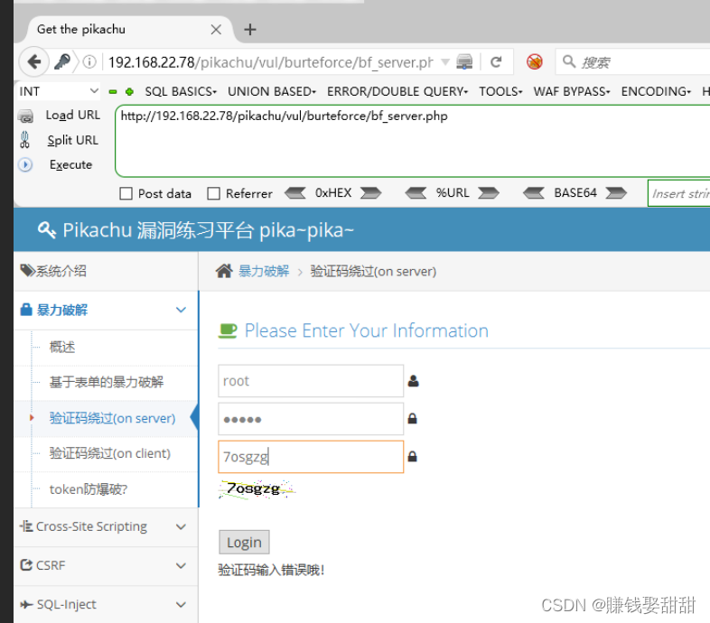This screenshot has width=710, height=623.
Task: Click the Split URL label
Action: tap(72, 140)
